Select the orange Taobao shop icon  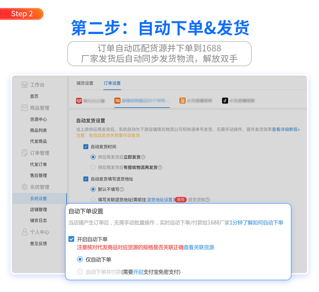coord(118,101)
